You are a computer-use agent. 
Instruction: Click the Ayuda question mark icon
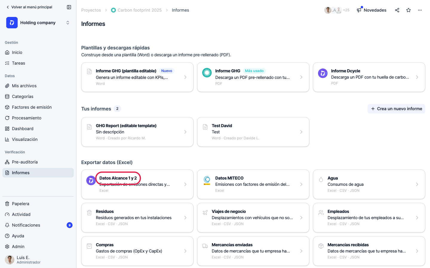click(7, 236)
